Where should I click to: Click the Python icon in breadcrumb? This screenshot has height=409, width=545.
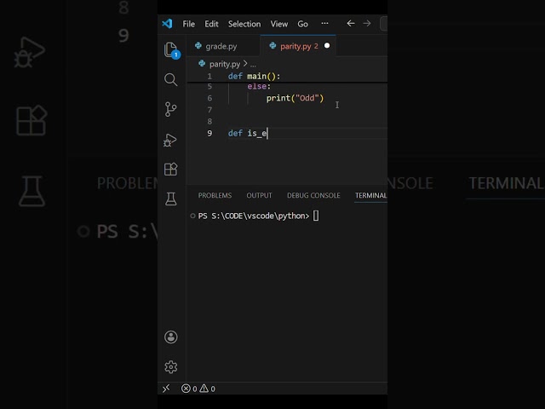202,63
